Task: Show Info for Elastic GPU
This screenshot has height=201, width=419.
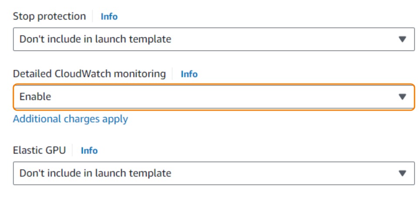Action: [89, 150]
